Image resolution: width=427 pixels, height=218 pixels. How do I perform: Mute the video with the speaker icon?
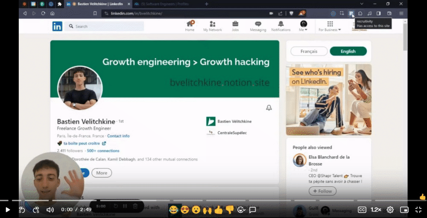pos(50,210)
